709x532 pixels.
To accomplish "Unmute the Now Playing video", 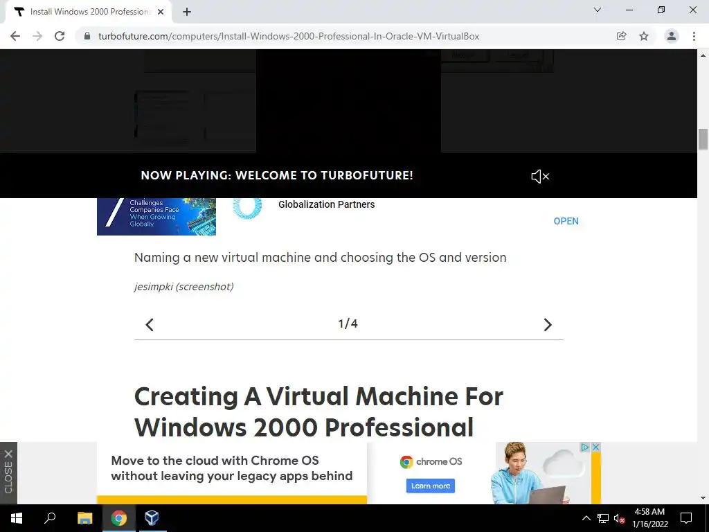I will 540,177.
